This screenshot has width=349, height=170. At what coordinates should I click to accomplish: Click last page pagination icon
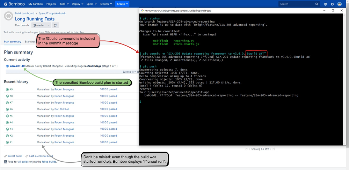point(274,149)
